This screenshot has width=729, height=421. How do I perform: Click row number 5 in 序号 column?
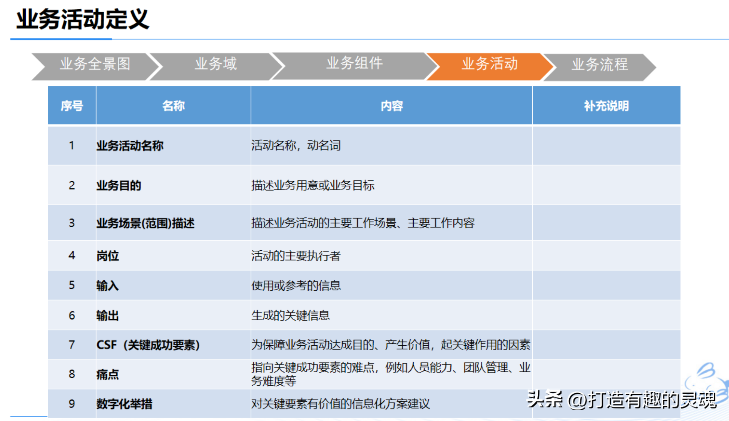pyautogui.click(x=72, y=286)
